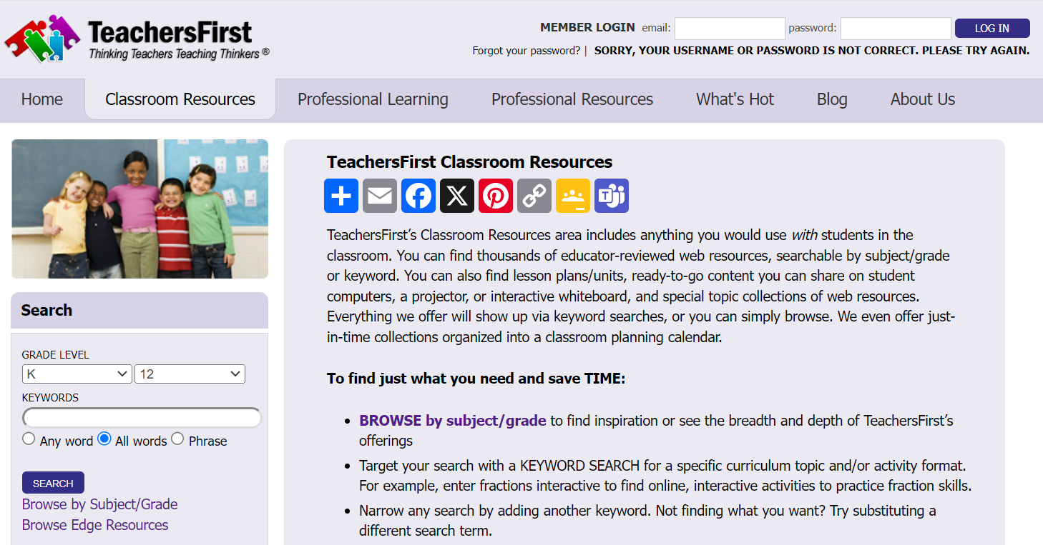The image size is (1043, 545).
Task: Open the Blog tab
Action: pos(832,99)
